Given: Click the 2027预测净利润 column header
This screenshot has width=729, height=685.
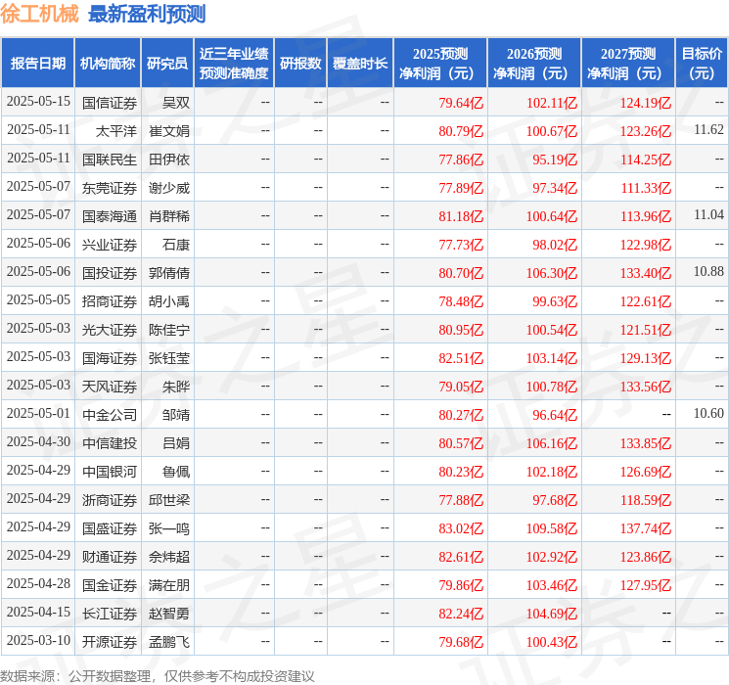Looking at the screenshot, I should 628,63.
